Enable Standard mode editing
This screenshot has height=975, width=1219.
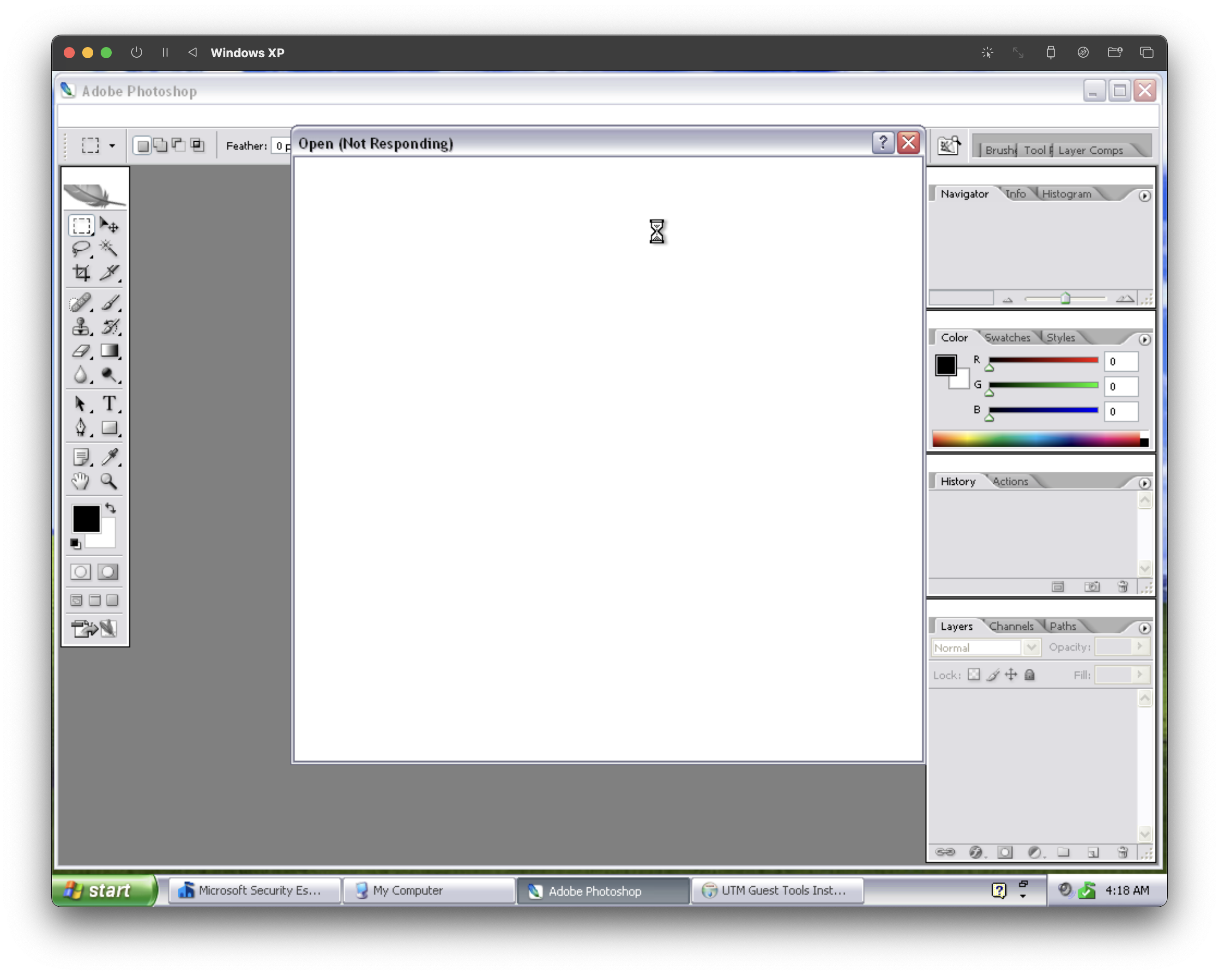(80, 572)
